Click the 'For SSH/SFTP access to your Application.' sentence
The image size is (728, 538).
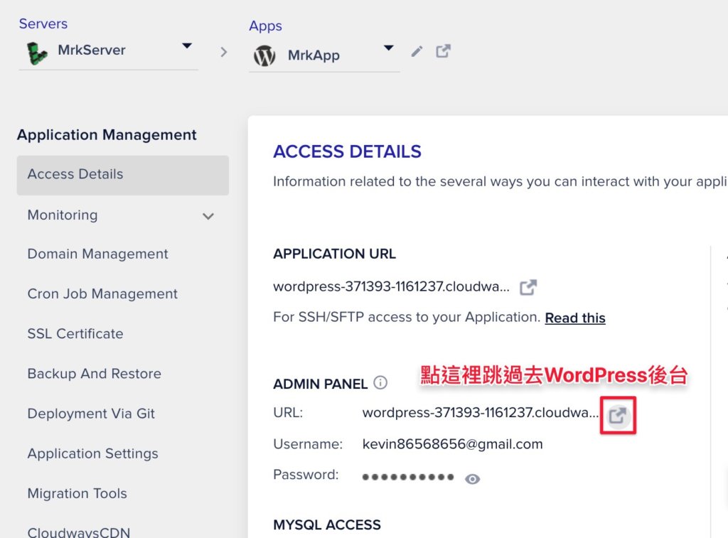[x=407, y=317]
